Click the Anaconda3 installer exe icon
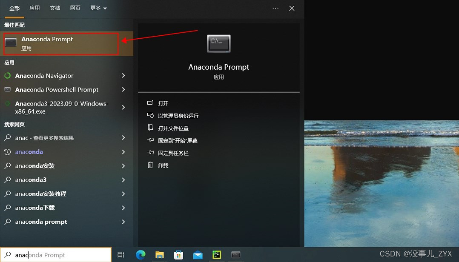 pyautogui.click(x=8, y=103)
